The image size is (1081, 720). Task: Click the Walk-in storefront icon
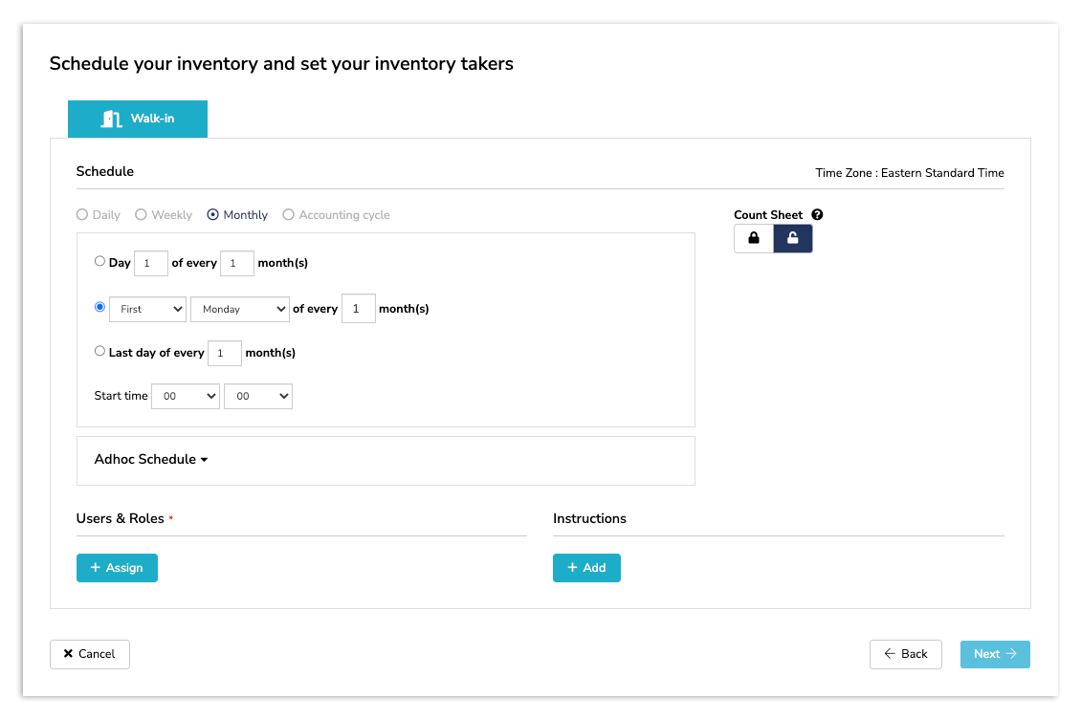click(110, 118)
